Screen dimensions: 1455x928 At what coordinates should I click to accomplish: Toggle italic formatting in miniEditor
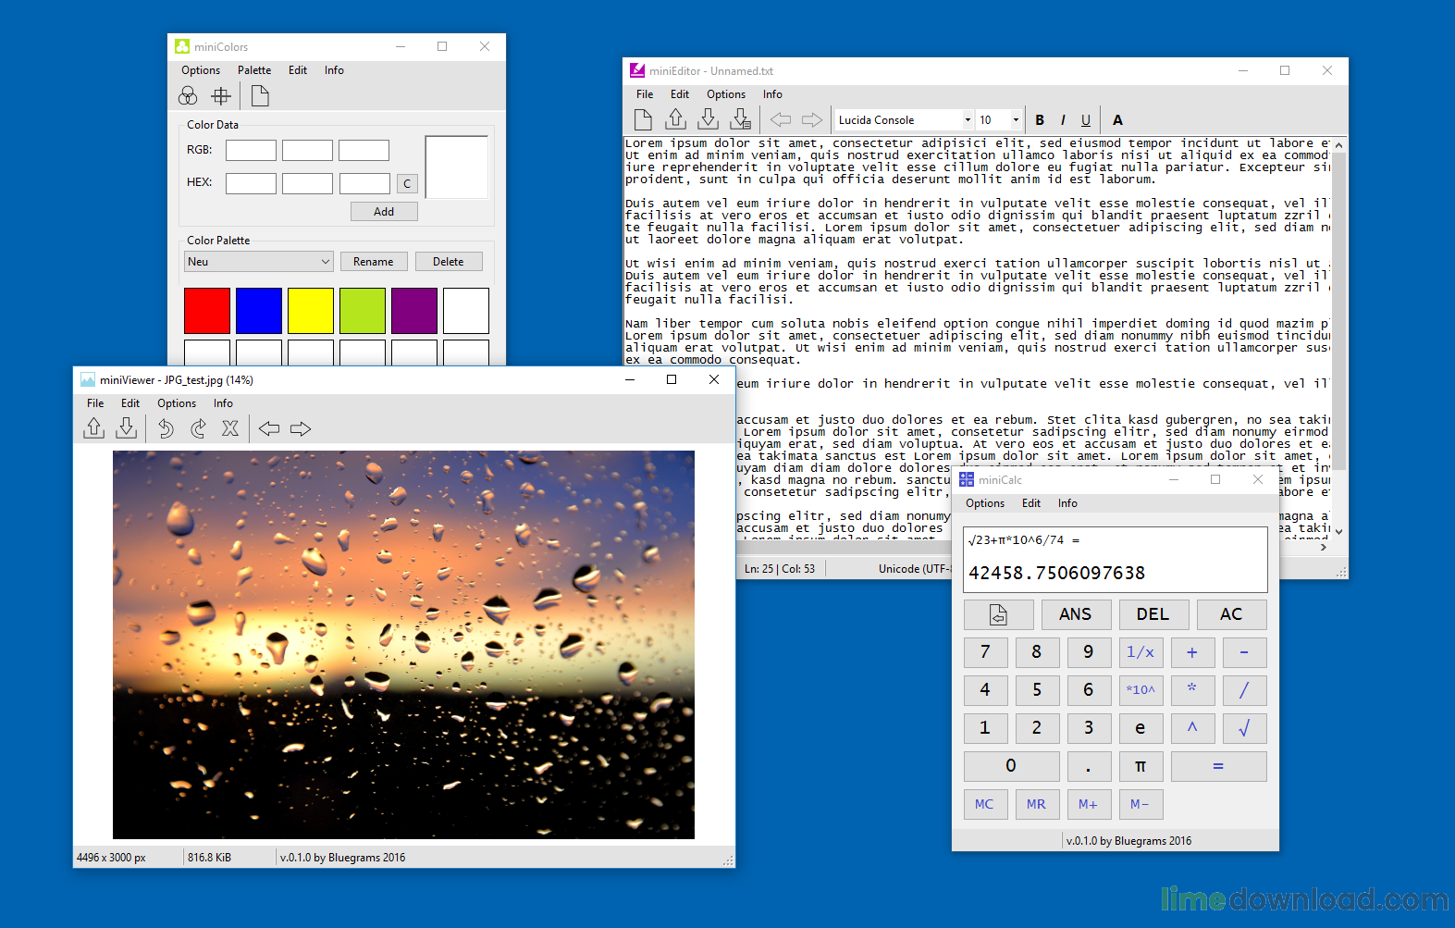point(1063,120)
